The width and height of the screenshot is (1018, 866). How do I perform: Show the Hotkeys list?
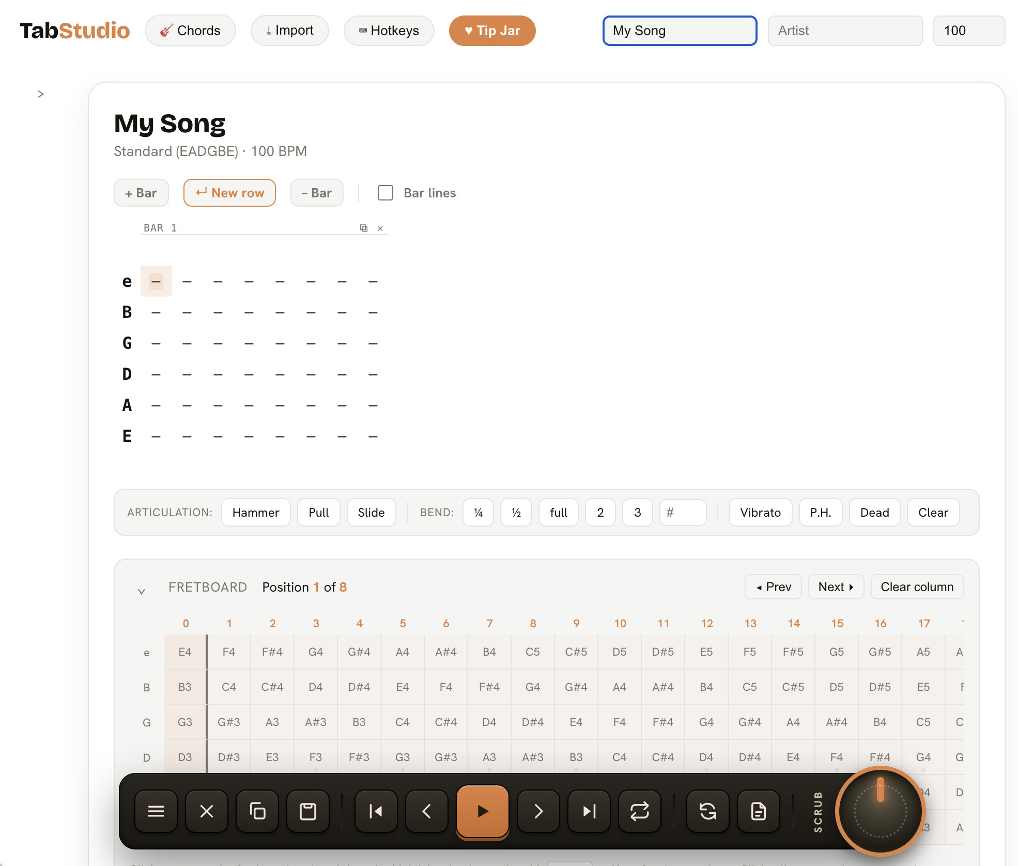tap(389, 30)
